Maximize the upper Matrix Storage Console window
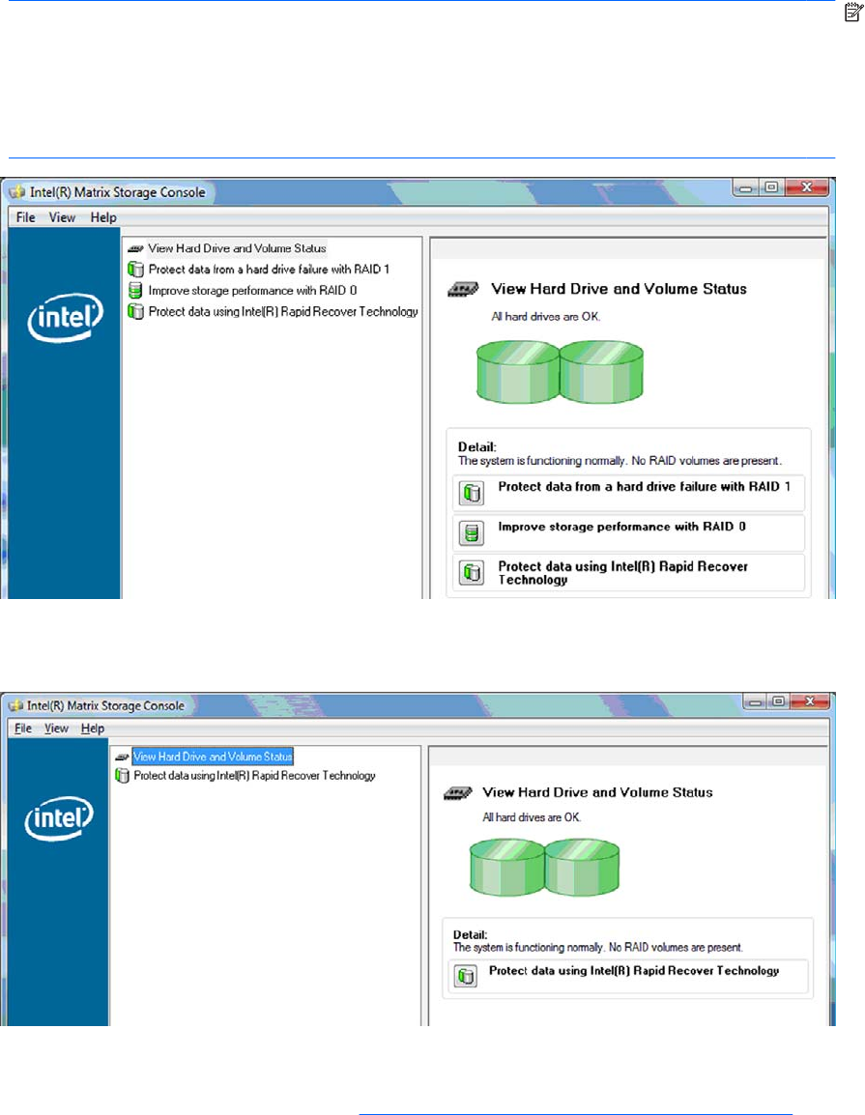 tap(770, 187)
